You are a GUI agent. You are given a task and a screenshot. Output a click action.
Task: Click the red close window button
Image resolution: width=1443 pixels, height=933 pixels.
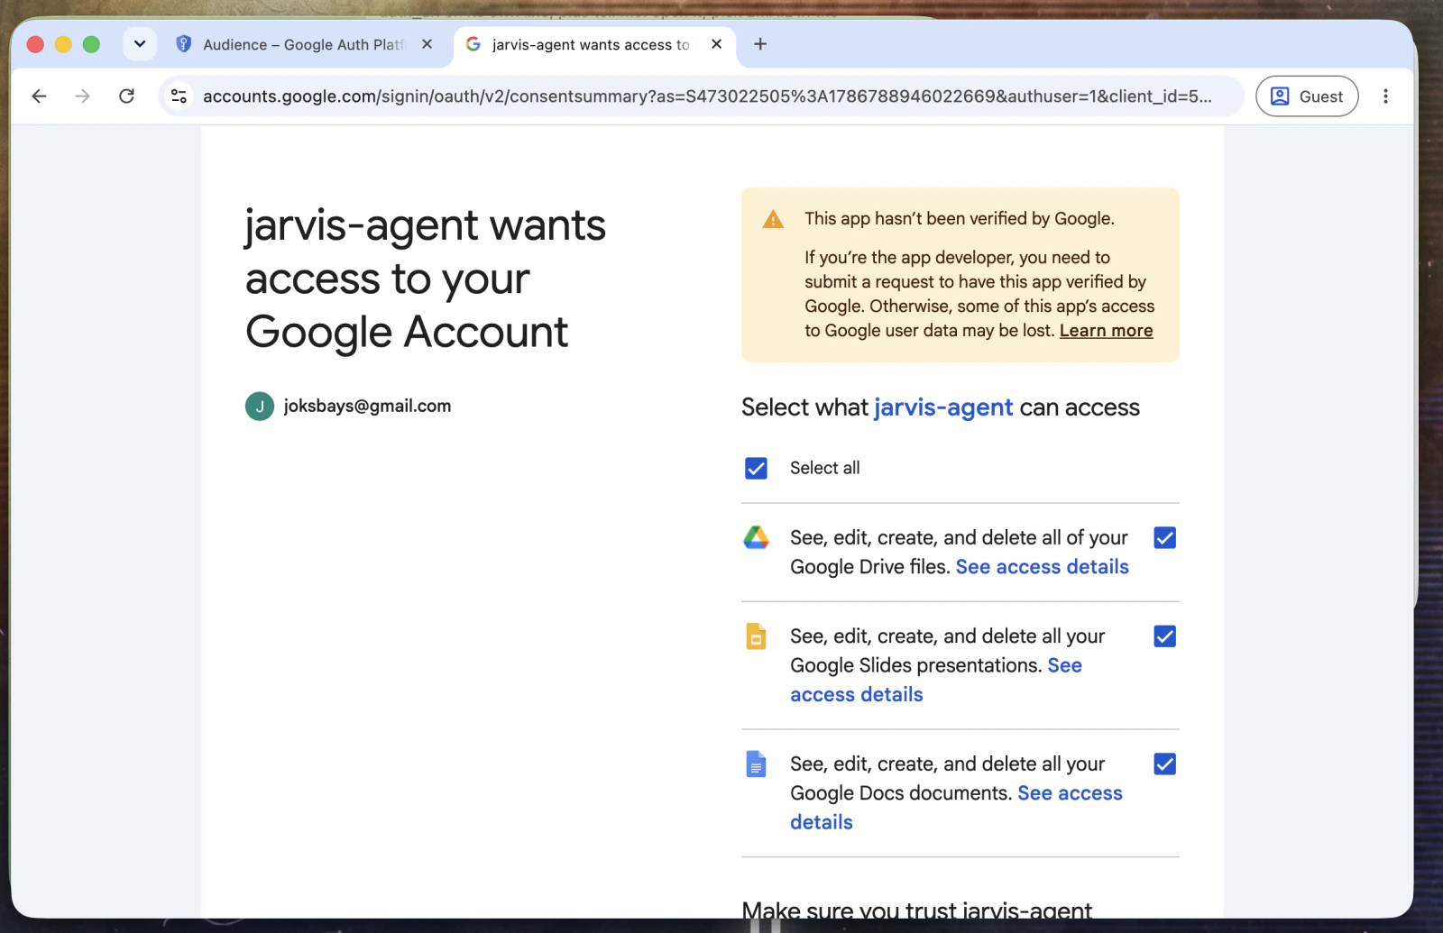35,44
